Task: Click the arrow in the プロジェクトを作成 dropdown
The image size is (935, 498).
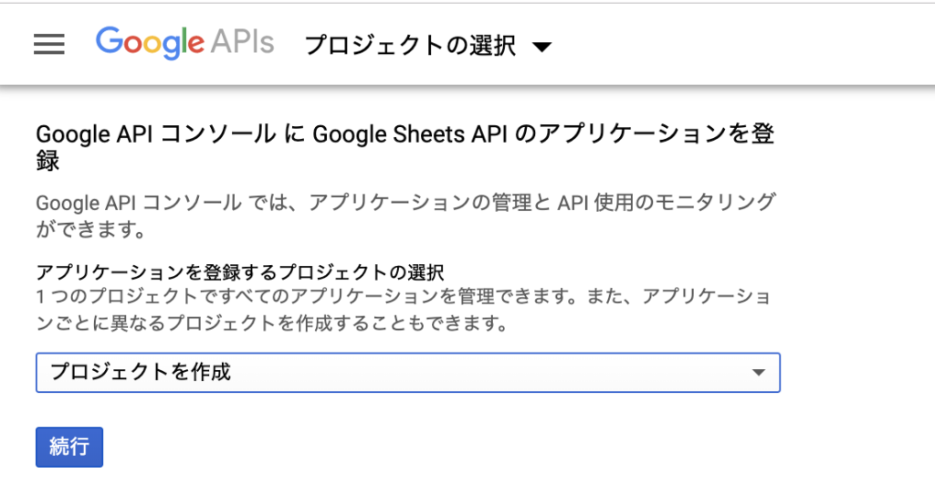Action: [759, 373]
